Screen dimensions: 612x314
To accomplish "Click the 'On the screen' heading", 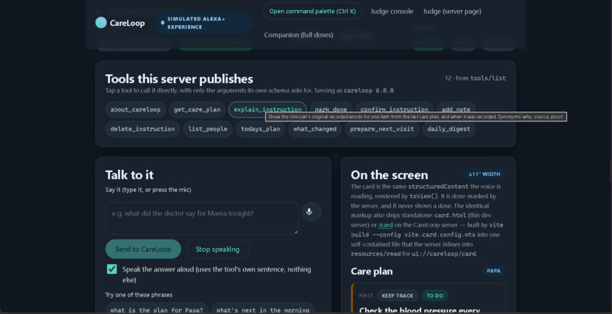I will point(389,174).
